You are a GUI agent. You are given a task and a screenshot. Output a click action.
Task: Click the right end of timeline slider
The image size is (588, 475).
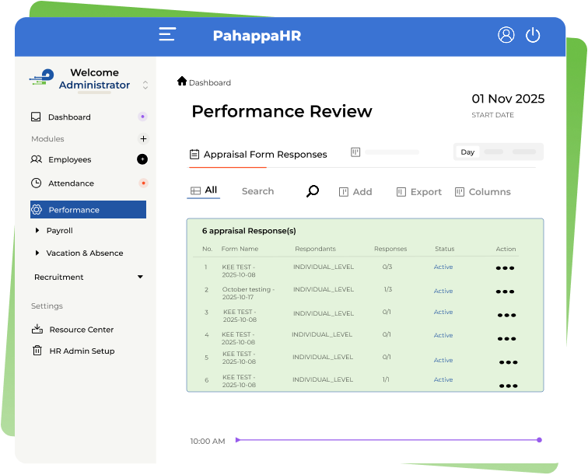pyautogui.click(x=538, y=440)
